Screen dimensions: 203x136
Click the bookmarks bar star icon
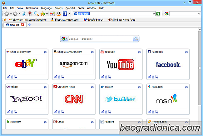click(5, 20)
